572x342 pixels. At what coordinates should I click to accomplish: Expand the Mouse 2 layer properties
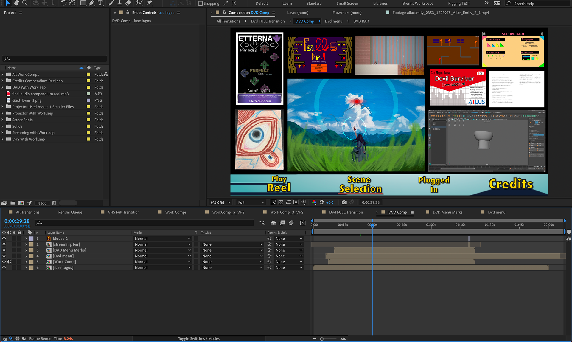tap(26, 239)
